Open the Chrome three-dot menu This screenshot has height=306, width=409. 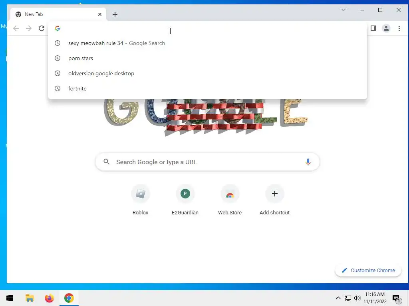pos(399,28)
